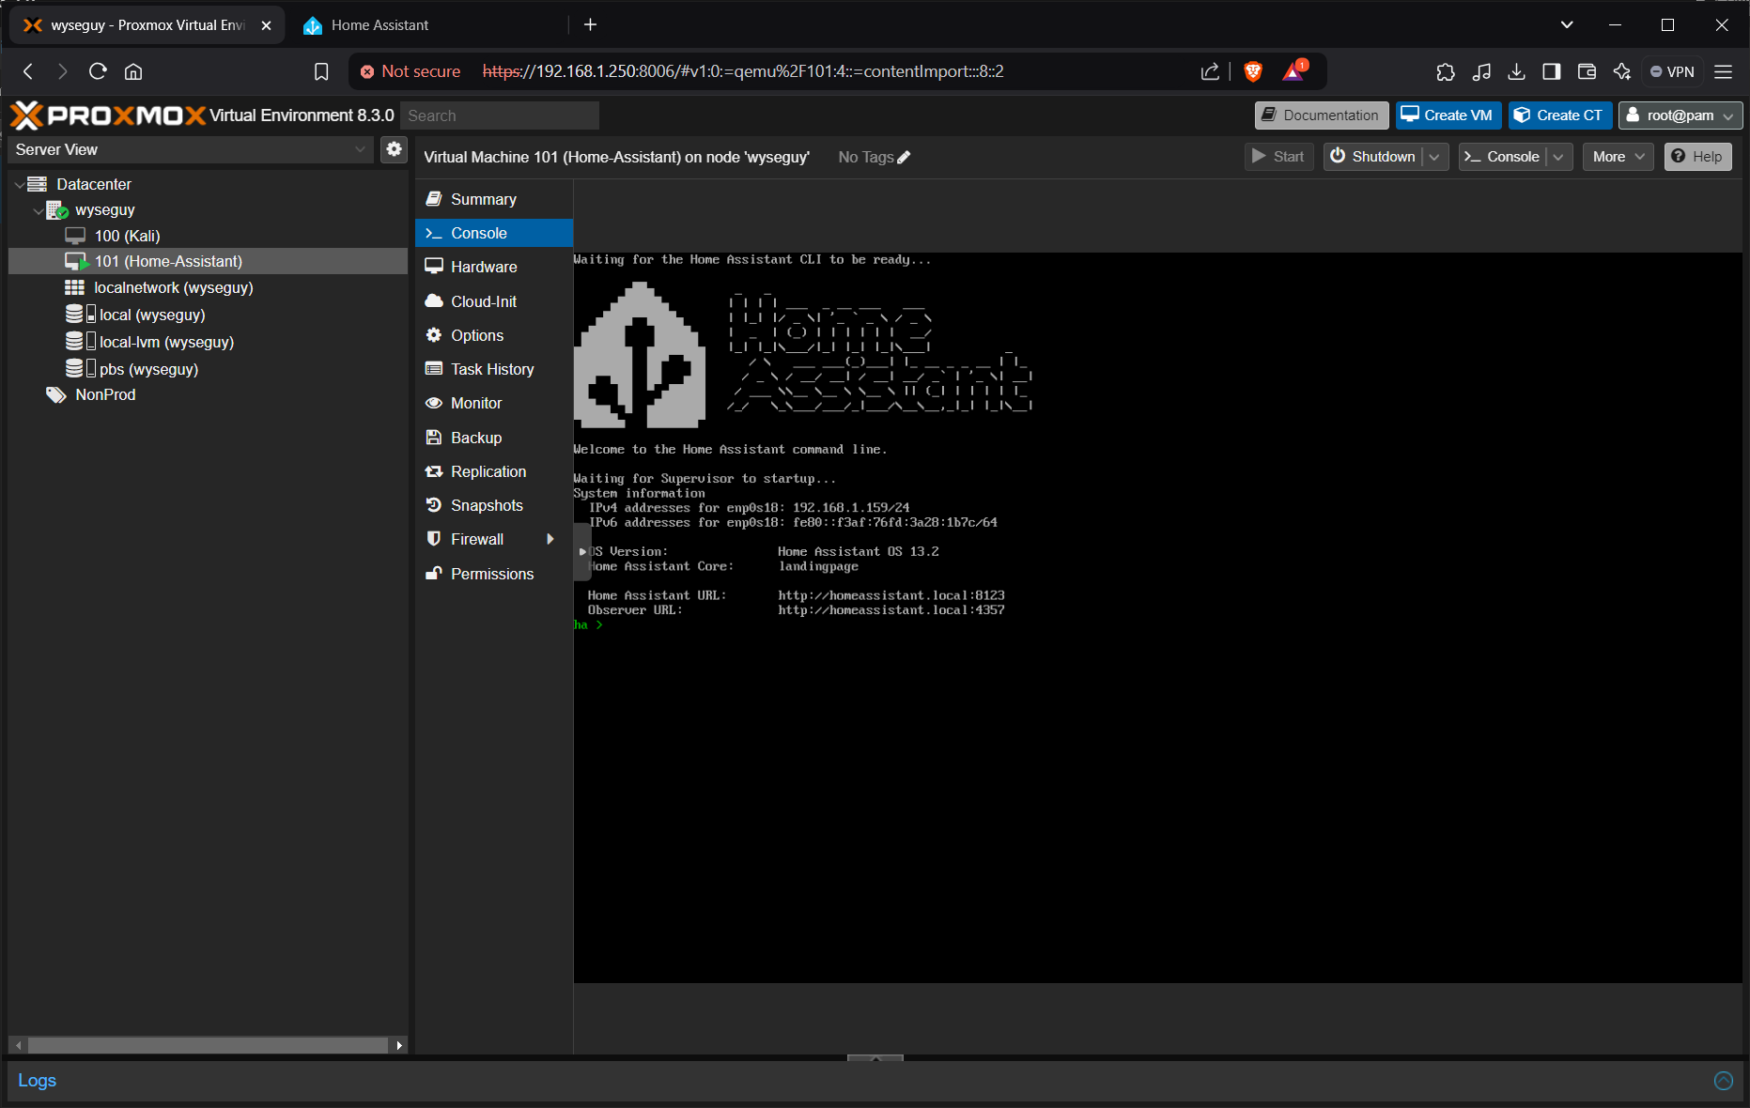Click the Create CT button
1750x1108 pixels.
[1560, 115]
